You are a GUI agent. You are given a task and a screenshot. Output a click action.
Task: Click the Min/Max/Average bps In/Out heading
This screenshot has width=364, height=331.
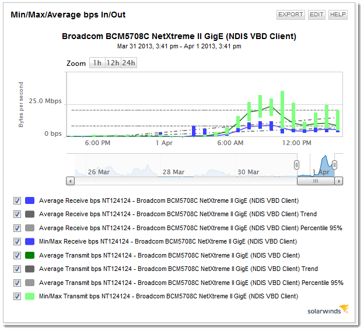pyautogui.click(x=68, y=15)
